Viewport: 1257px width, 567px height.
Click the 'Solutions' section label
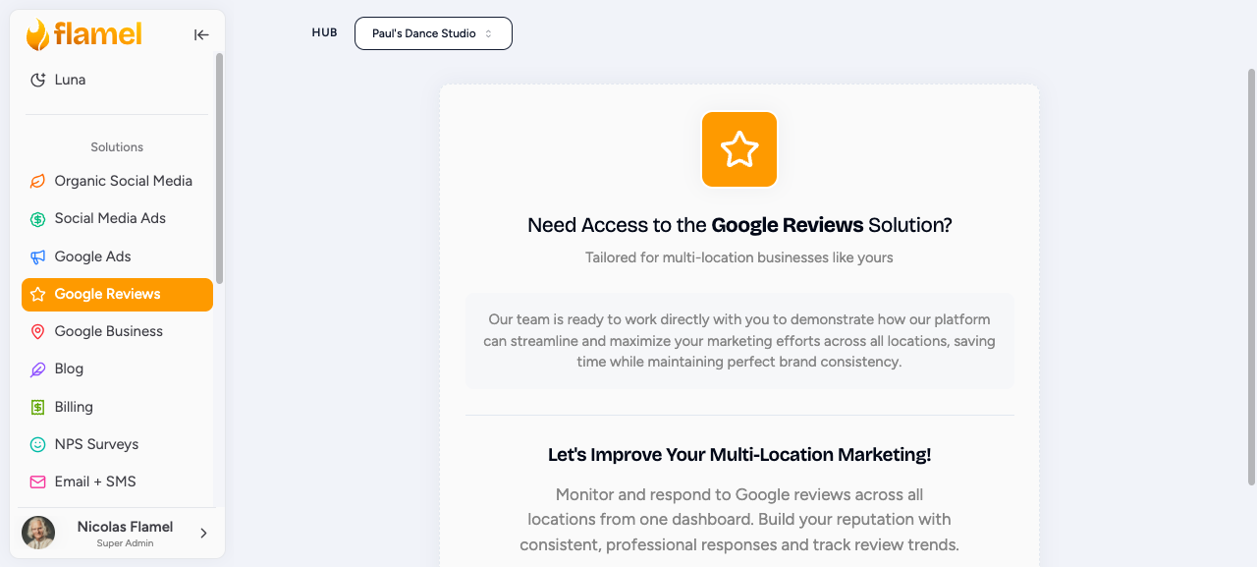117,147
